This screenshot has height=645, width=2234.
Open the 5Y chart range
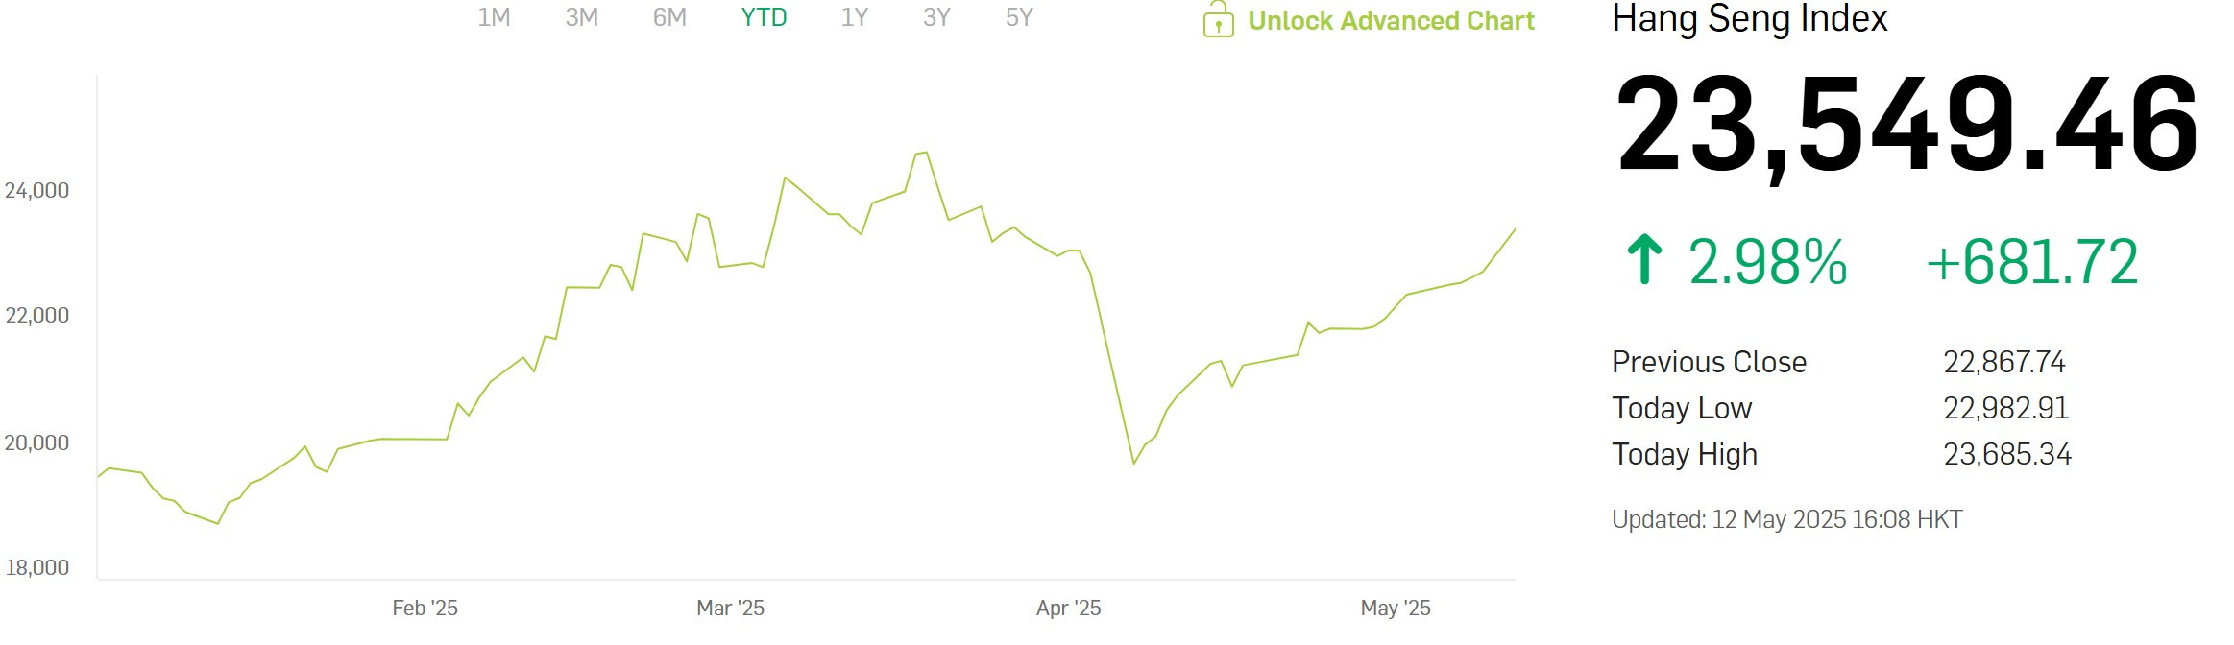pos(1019,17)
